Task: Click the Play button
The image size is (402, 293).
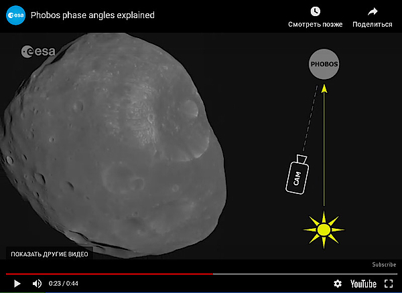Action: (x=17, y=284)
